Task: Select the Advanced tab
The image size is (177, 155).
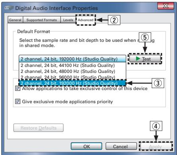Action: pyautogui.click(x=86, y=20)
